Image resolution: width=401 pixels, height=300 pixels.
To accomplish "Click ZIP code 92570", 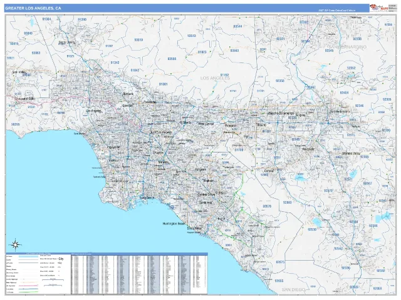I will (x=328, y=191).
